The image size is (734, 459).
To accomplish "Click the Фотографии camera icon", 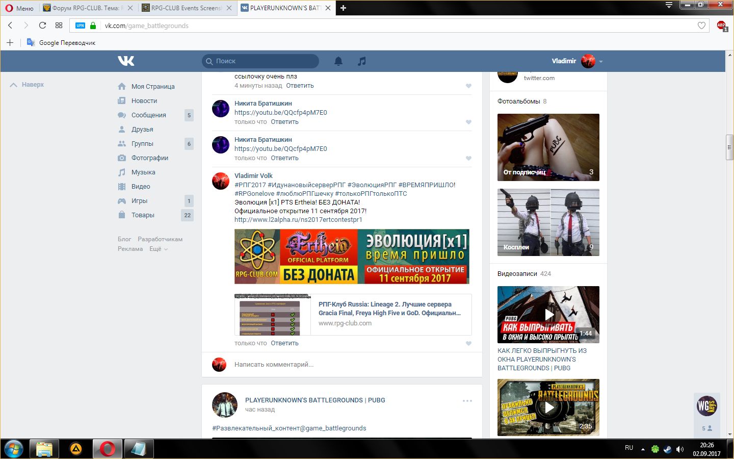I will click(x=122, y=158).
